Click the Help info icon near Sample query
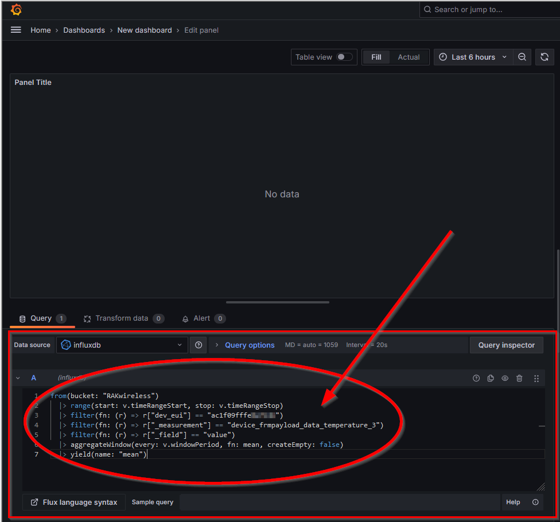560x522 pixels. point(535,502)
